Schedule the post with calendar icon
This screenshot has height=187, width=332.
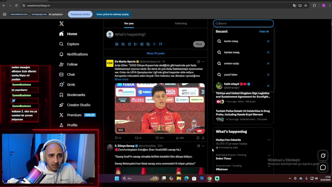tap(148, 44)
